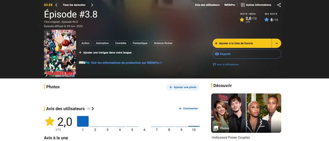The width and height of the screenshot is (329, 141).
Task: Select the Comédie genre chip
Action: pos(121,43)
